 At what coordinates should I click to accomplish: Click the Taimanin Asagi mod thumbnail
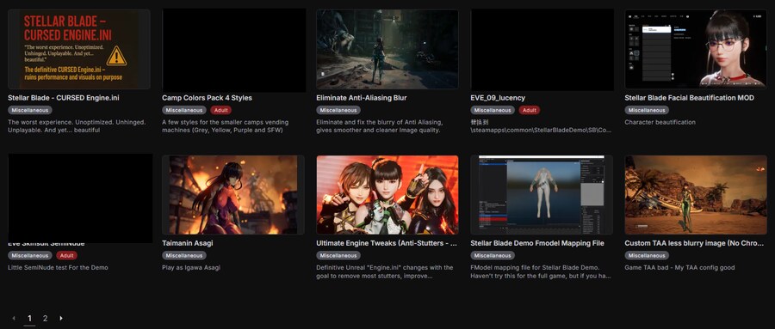(233, 195)
